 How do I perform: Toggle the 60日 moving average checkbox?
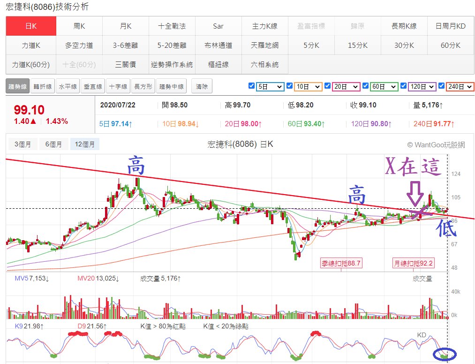365,86
